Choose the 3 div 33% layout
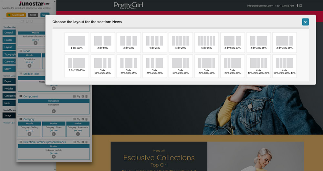Screen dimensions: 323x171 [x=129, y=42]
